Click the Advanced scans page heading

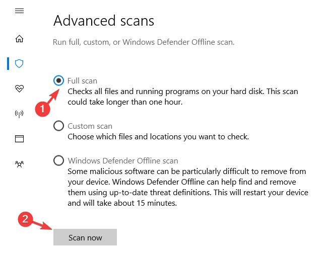click(x=103, y=21)
